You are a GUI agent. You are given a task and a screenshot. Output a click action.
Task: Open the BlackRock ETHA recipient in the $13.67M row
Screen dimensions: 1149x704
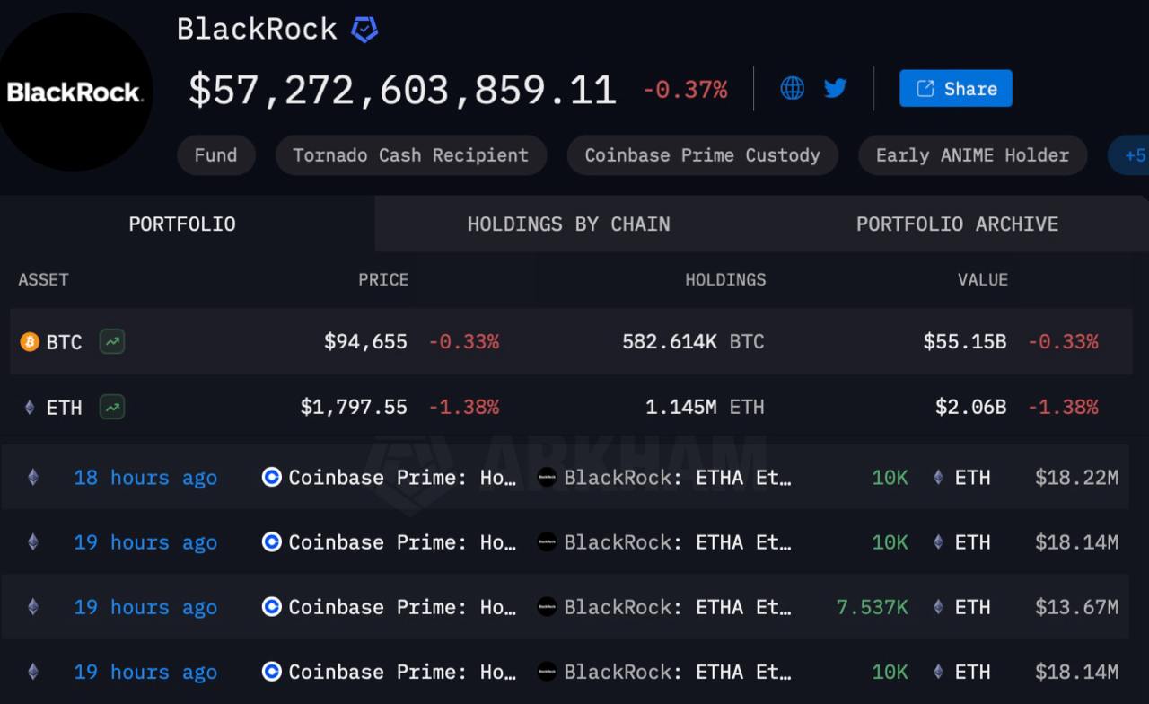(678, 607)
